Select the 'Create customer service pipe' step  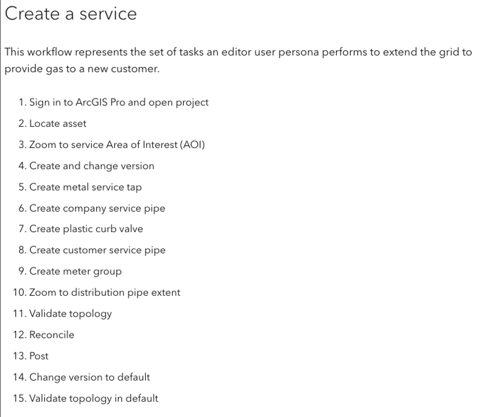point(97,250)
